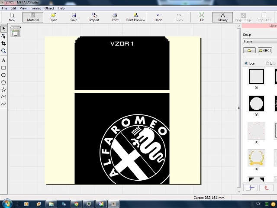
Task: Select the arrow selection tool
Action: pyautogui.click(x=3, y=29)
